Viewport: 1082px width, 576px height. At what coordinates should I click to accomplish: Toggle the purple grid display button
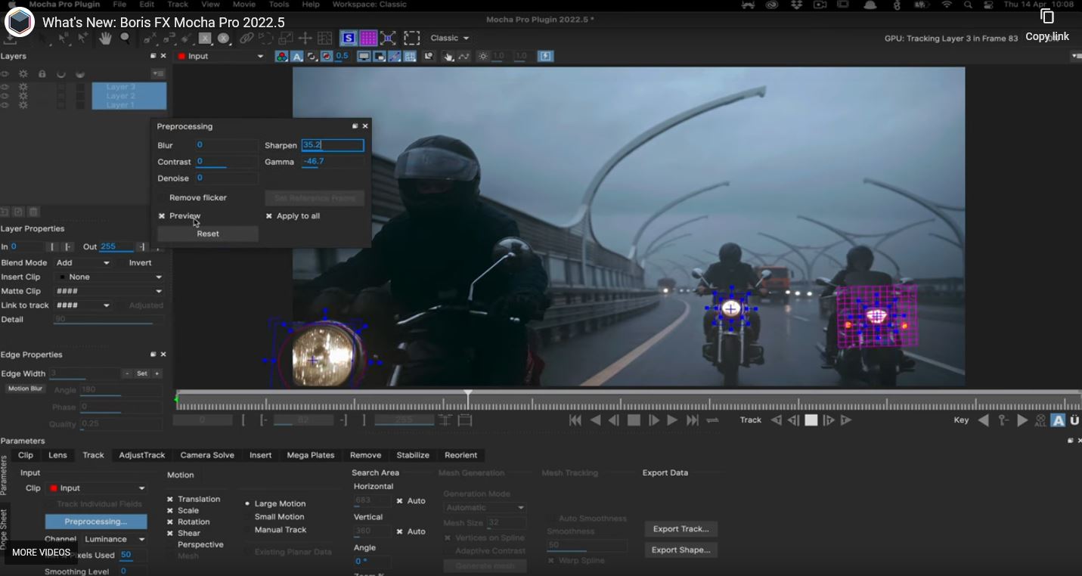368,38
